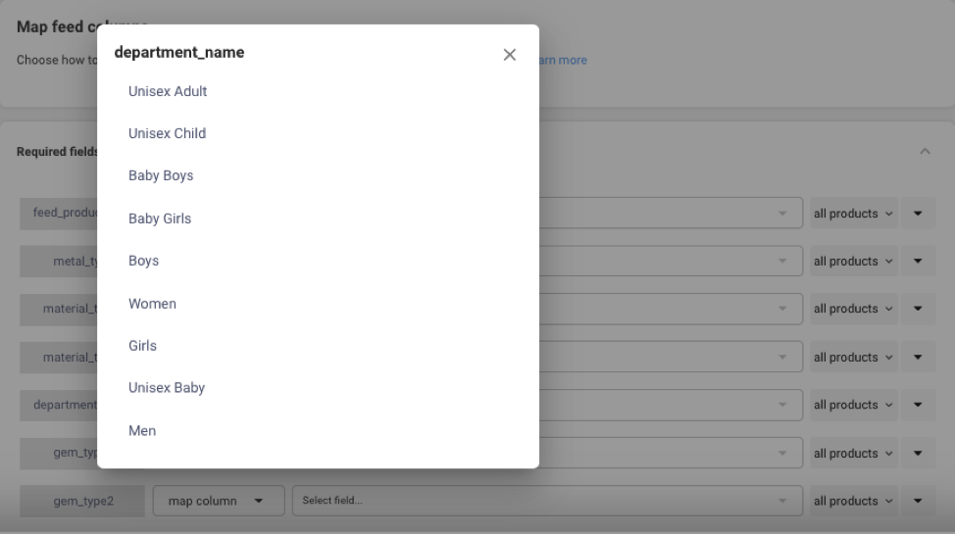
Task: Click the black arrow menu in feed_product row
Action: pyautogui.click(x=918, y=214)
